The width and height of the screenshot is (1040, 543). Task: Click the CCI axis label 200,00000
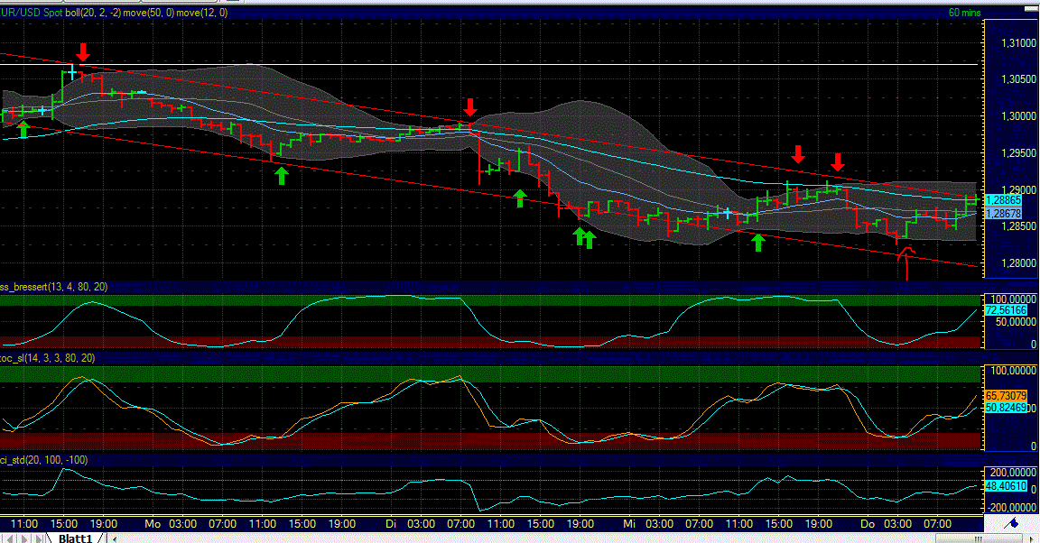pyautogui.click(x=1013, y=473)
